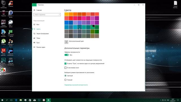181x102 pixels.
Task: Open the taskbar clock and date
Action: click(173, 100)
